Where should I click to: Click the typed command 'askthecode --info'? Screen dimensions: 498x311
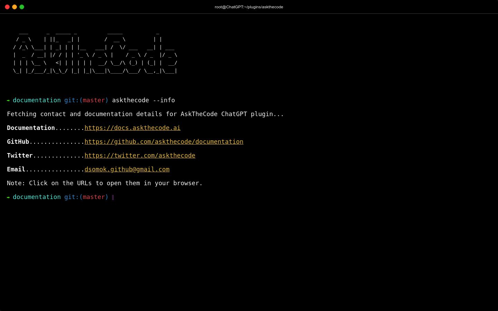click(x=144, y=100)
